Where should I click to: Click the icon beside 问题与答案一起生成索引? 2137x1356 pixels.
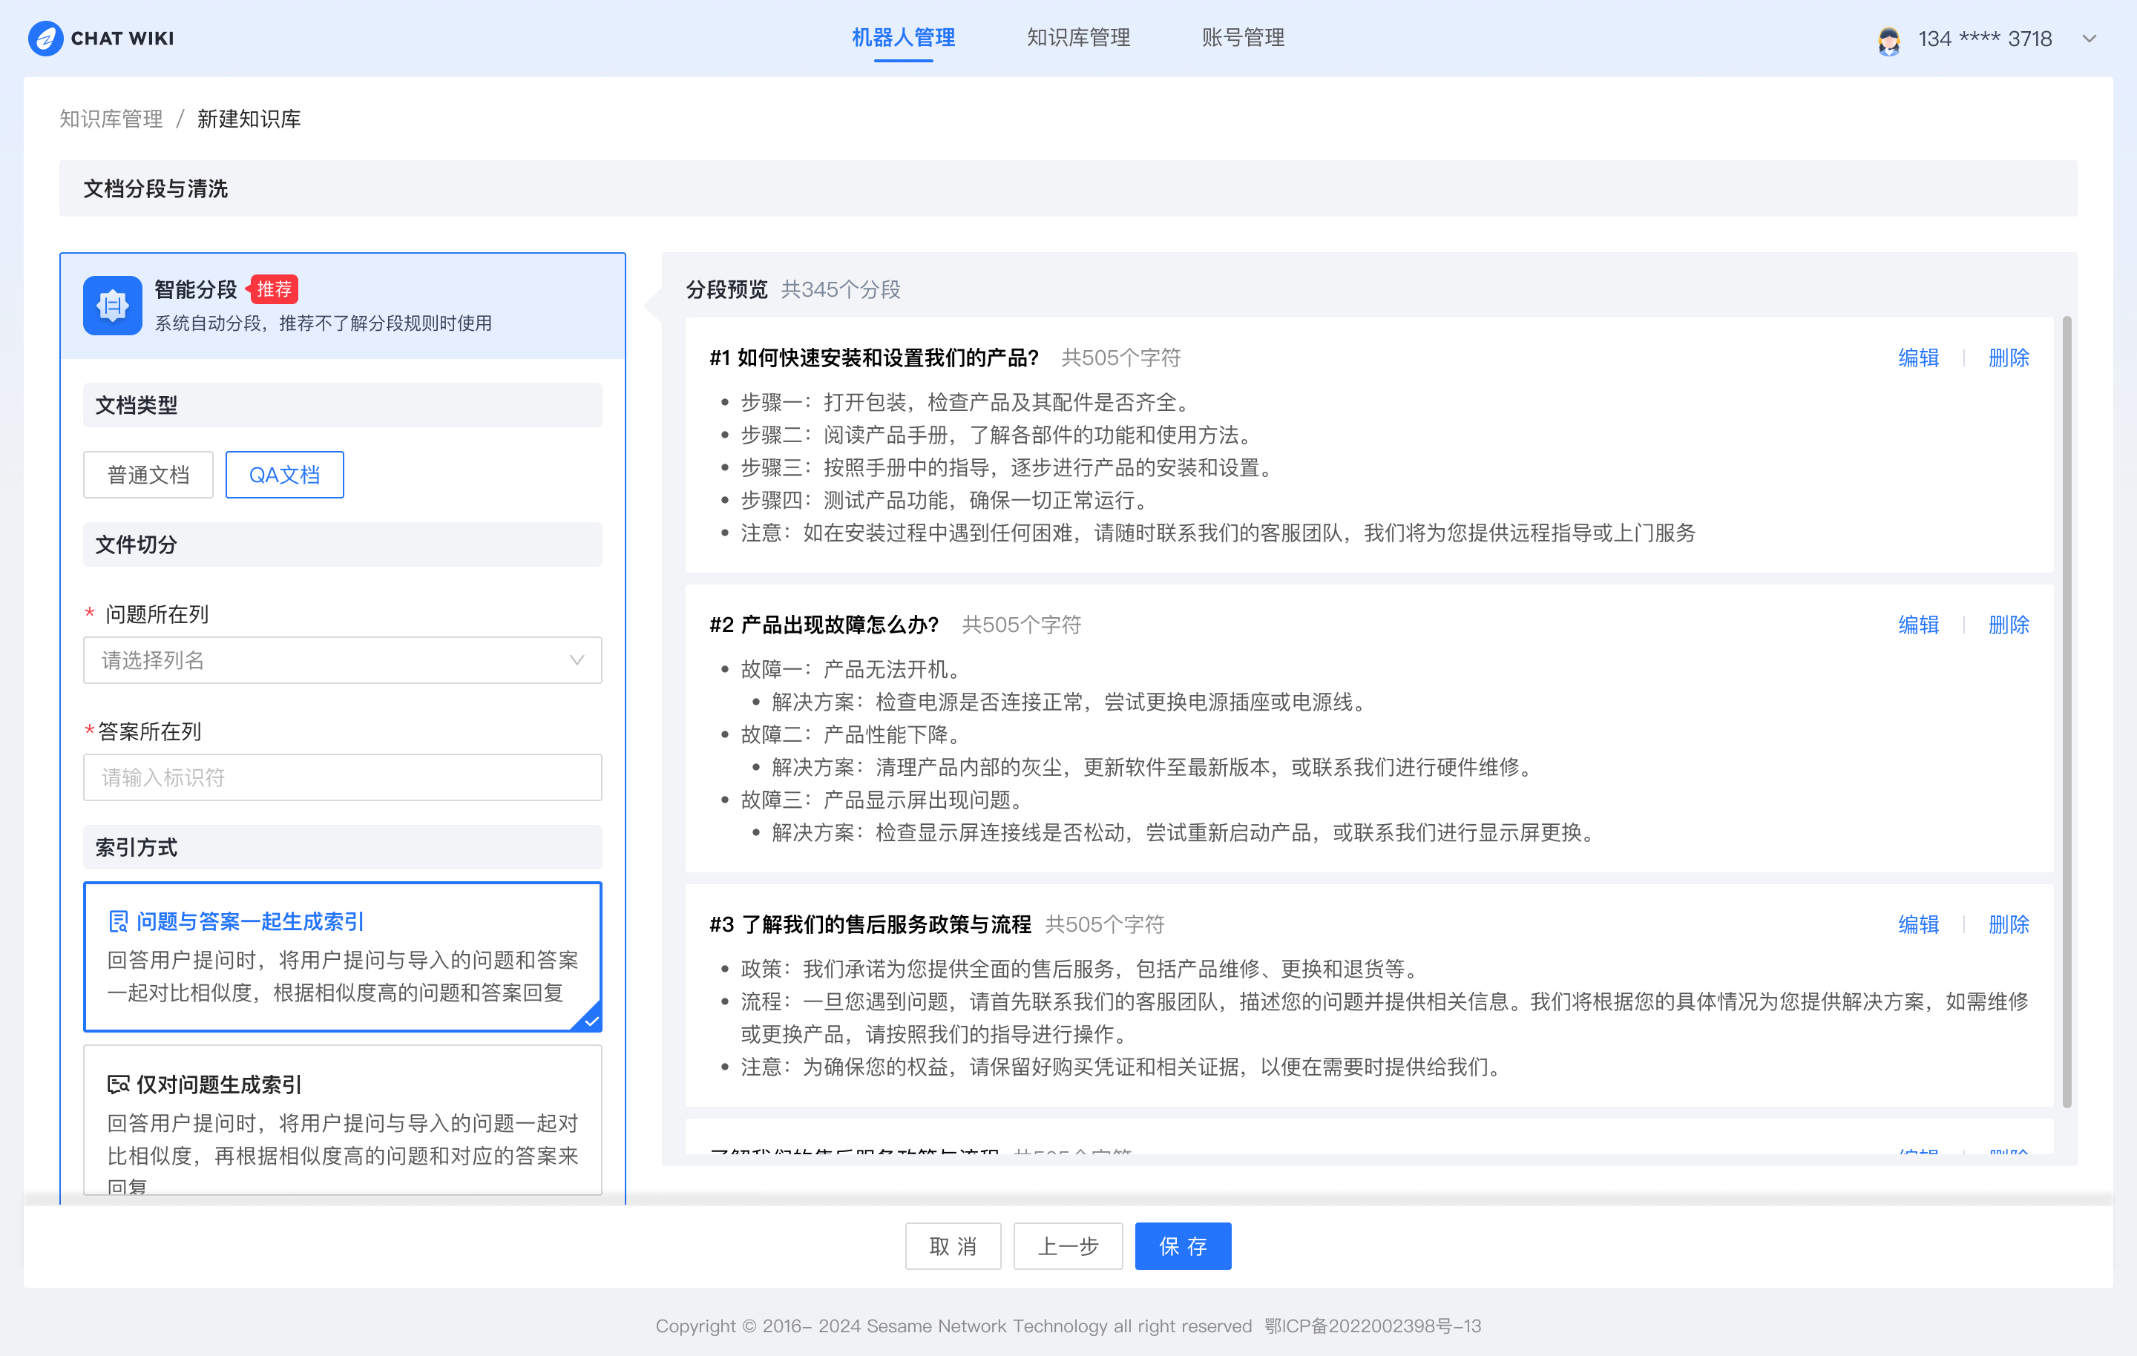click(x=118, y=921)
